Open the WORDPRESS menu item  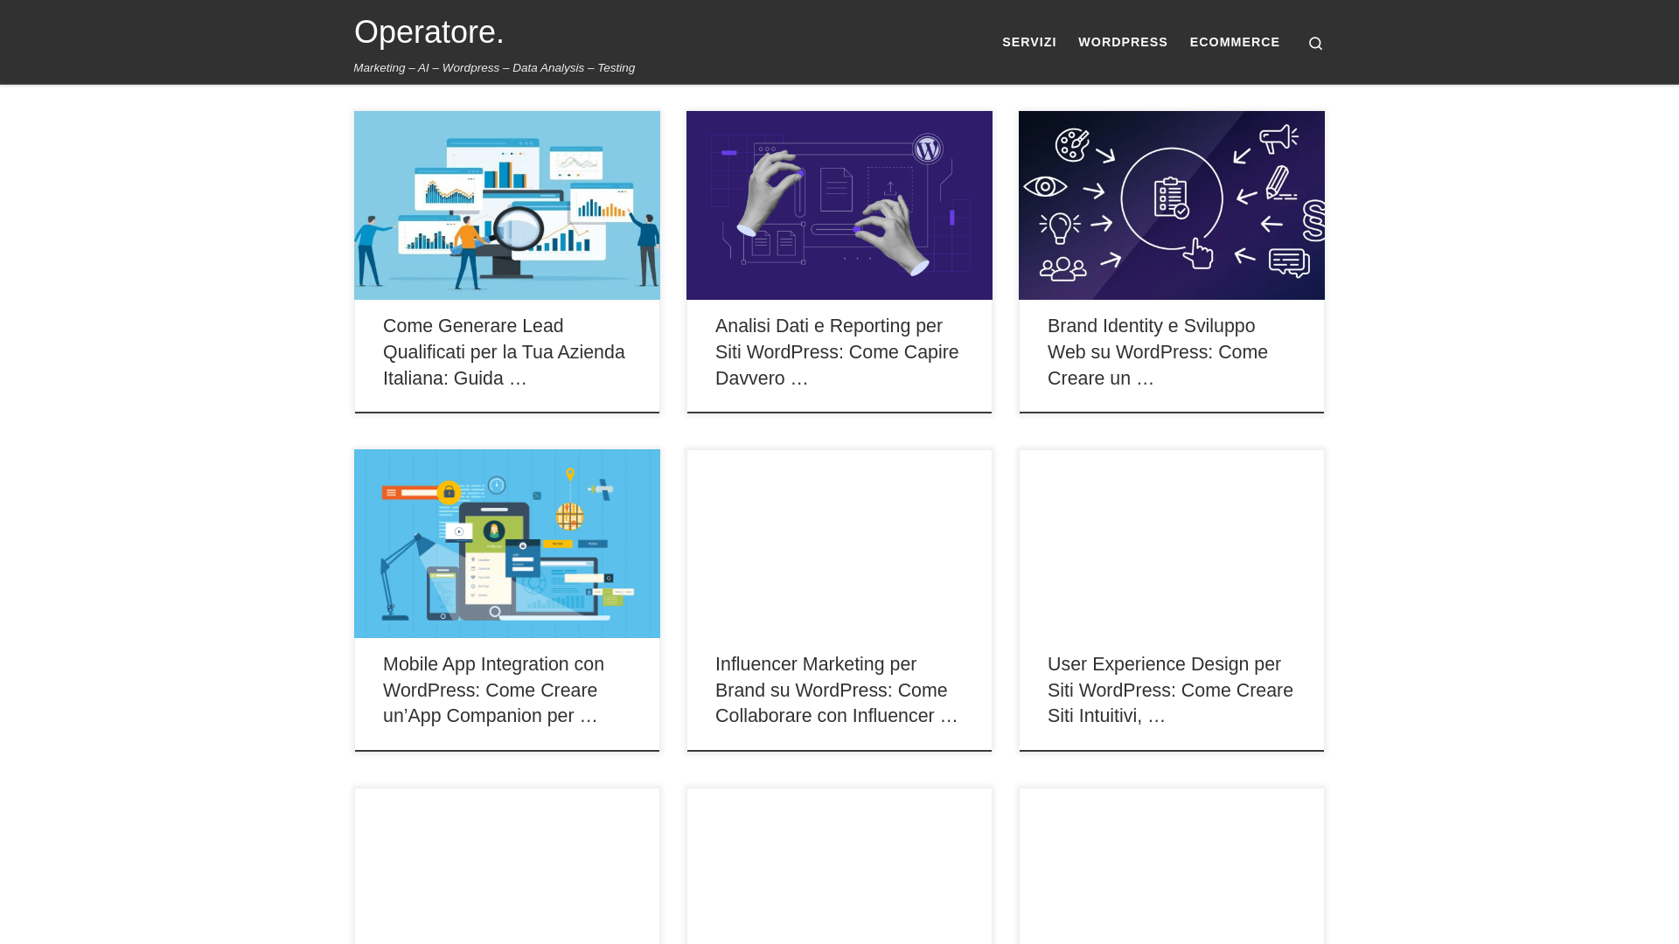[x=1122, y=42]
